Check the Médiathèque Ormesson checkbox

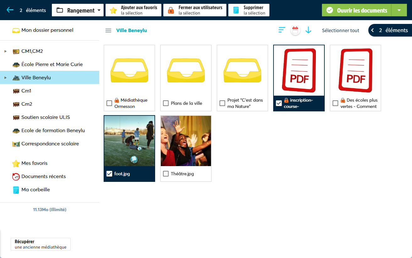tap(109, 103)
